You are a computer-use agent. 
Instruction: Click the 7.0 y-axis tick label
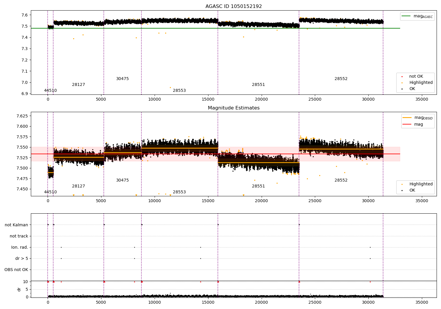(x=25, y=83)
